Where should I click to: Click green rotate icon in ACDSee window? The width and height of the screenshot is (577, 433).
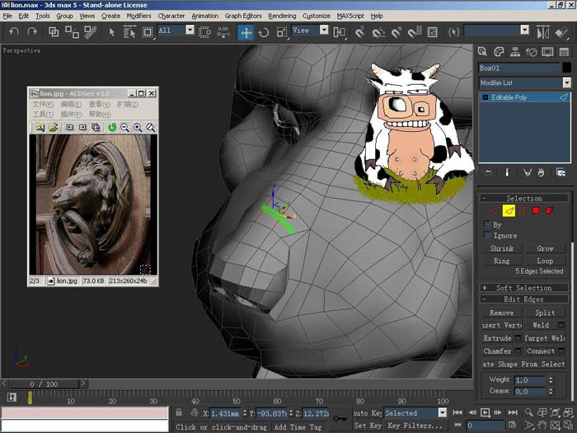[112, 127]
